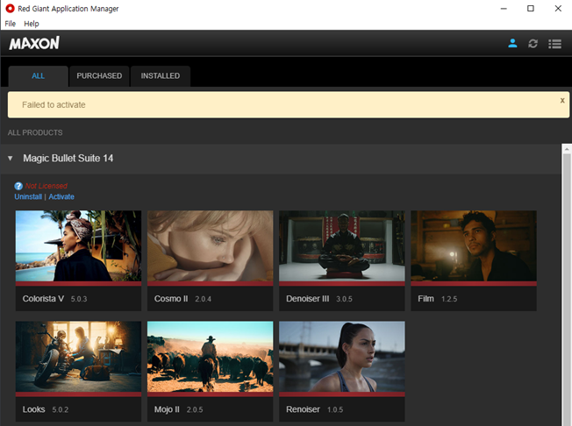This screenshot has height=426, width=572.
Task: Open the File menu
Action: [x=10, y=24]
